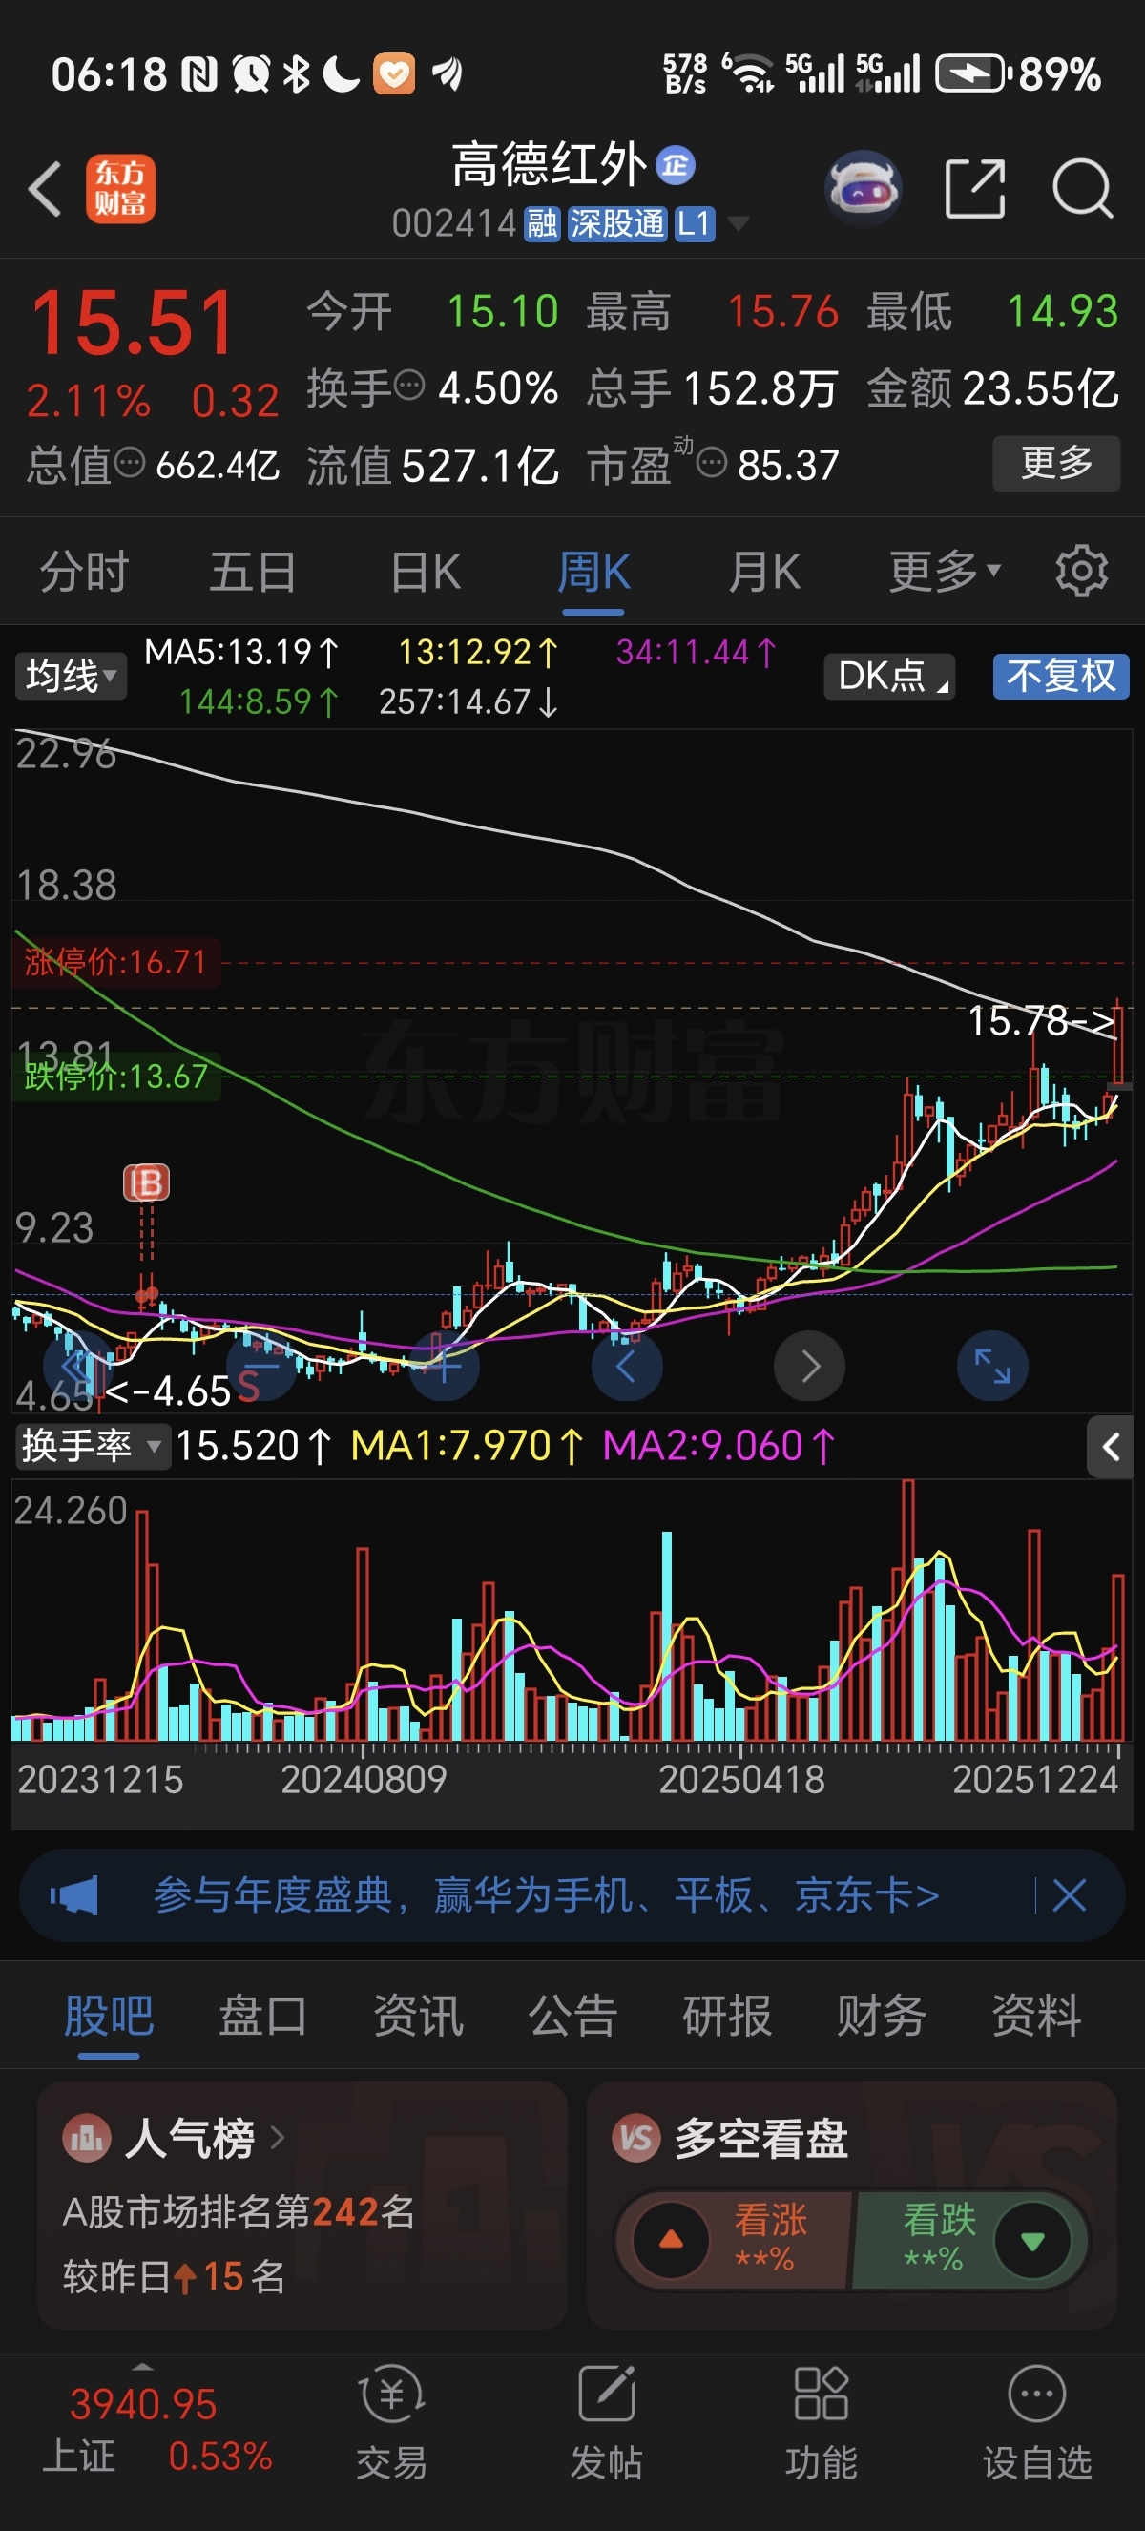This screenshot has width=1145, height=2531.
Task: Switch to 月K chart tab
Action: click(x=764, y=571)
